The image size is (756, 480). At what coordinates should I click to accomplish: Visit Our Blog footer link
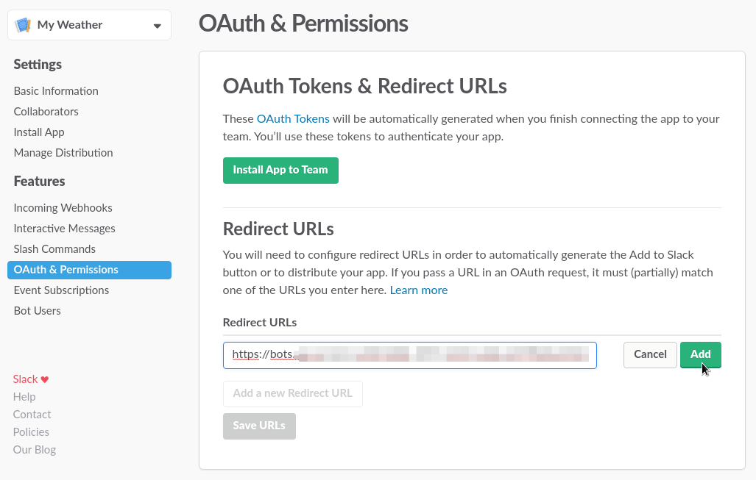pos(35,450)
